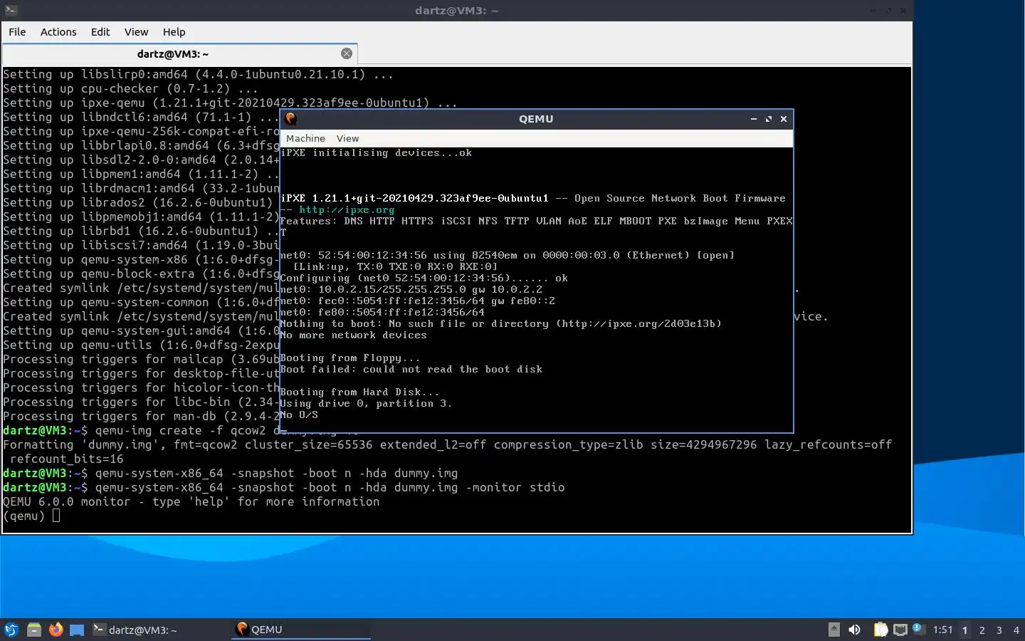This screenshot has height=641, width=1025.
Task: Click the QEMU logo in QEMU title bar
Action: point(290,119)
